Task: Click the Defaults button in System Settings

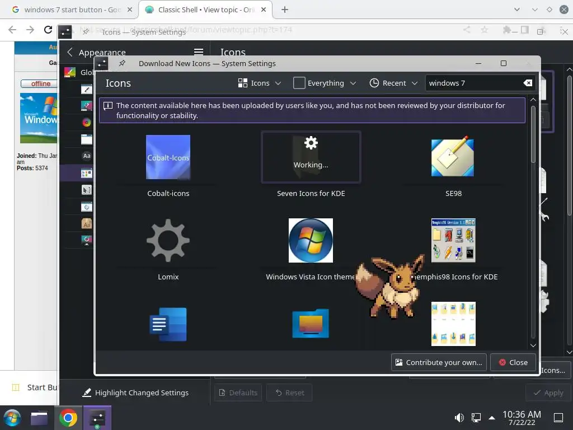Action: (x=238, y=392)
